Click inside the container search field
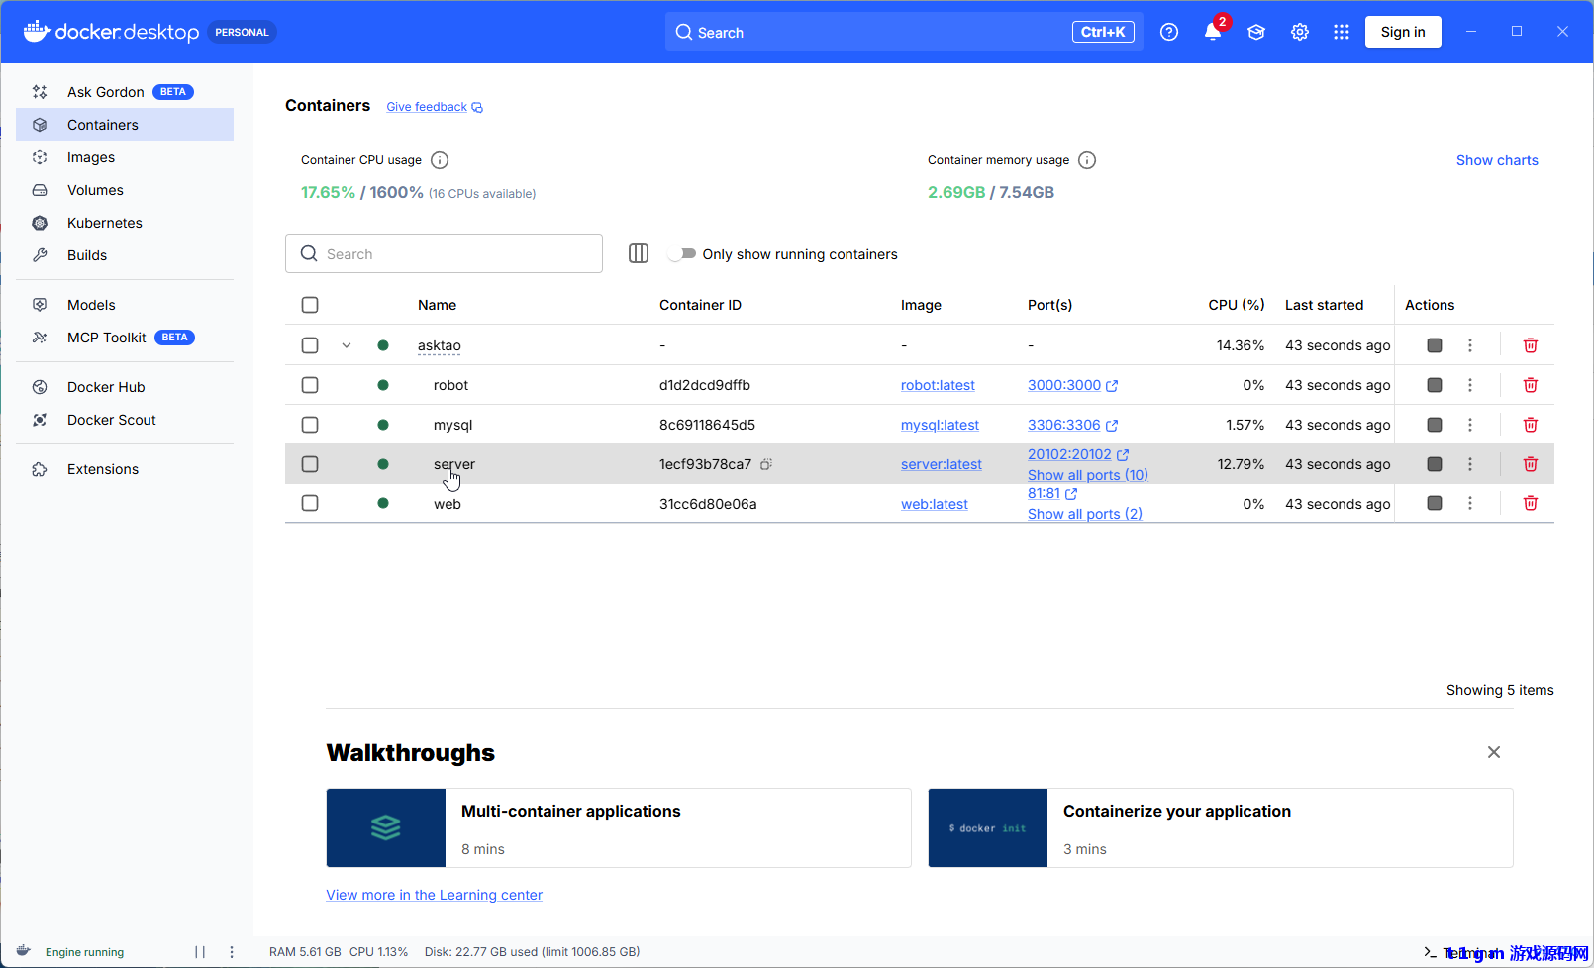 click(444, 253)
